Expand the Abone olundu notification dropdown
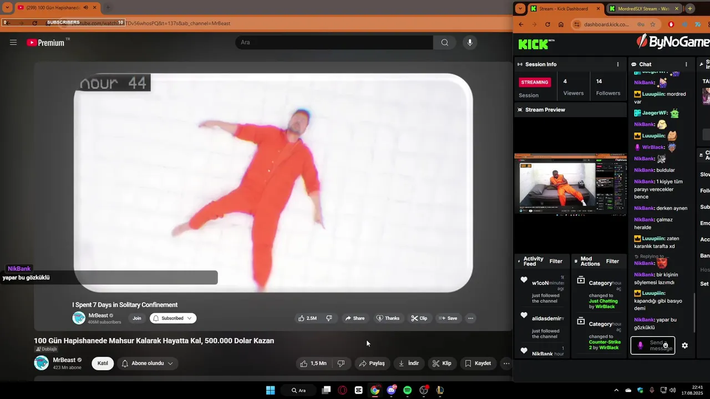This screenshot has height=399, width=710. tap(147, 364)
